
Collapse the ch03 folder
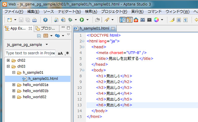(x=8, y=66)
